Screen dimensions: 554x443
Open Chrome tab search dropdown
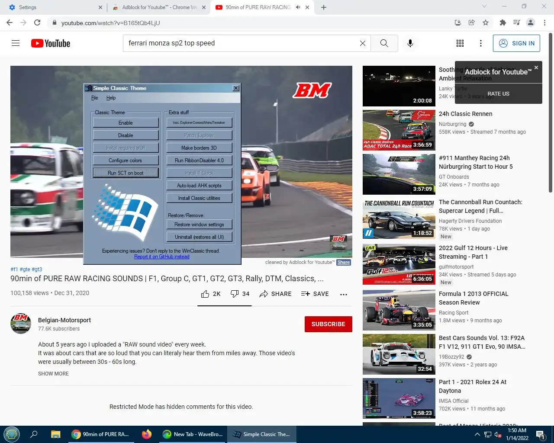tap(484, 6)
